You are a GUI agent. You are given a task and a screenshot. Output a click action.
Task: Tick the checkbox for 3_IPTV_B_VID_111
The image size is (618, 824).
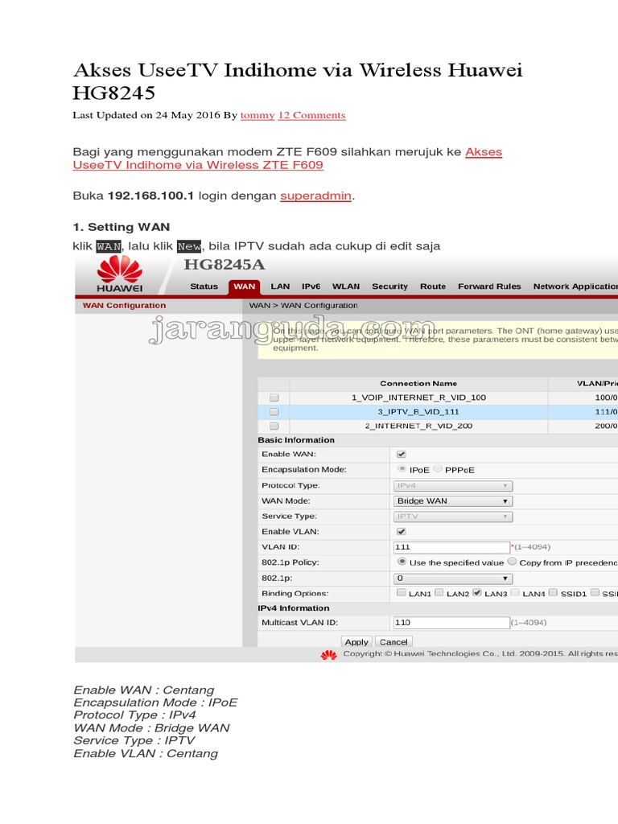[274, 412]
